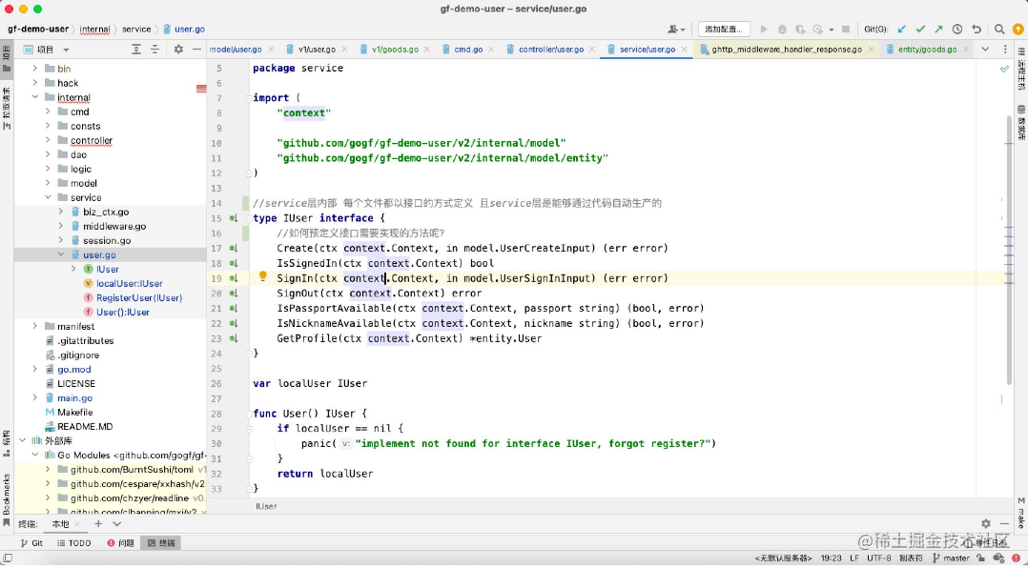Click the Git update project arrow icon
Viewport: 1028px width, 568px height.
[902, 29]
